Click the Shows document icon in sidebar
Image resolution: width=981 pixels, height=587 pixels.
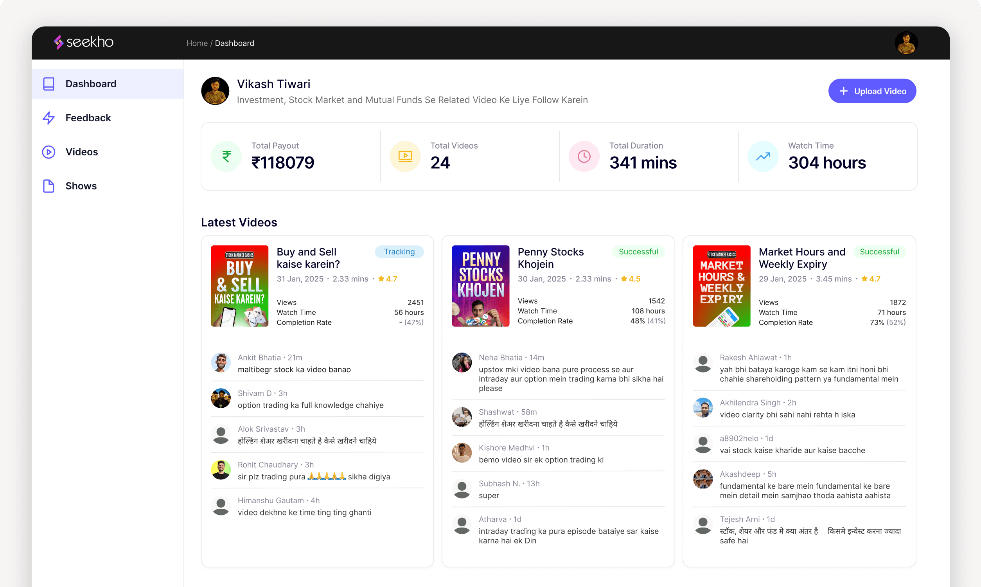(x=49, y=186)
